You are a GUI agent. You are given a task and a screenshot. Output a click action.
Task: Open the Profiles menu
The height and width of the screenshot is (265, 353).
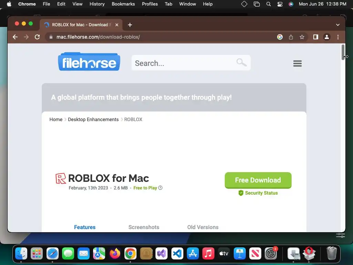click(150, 4)
